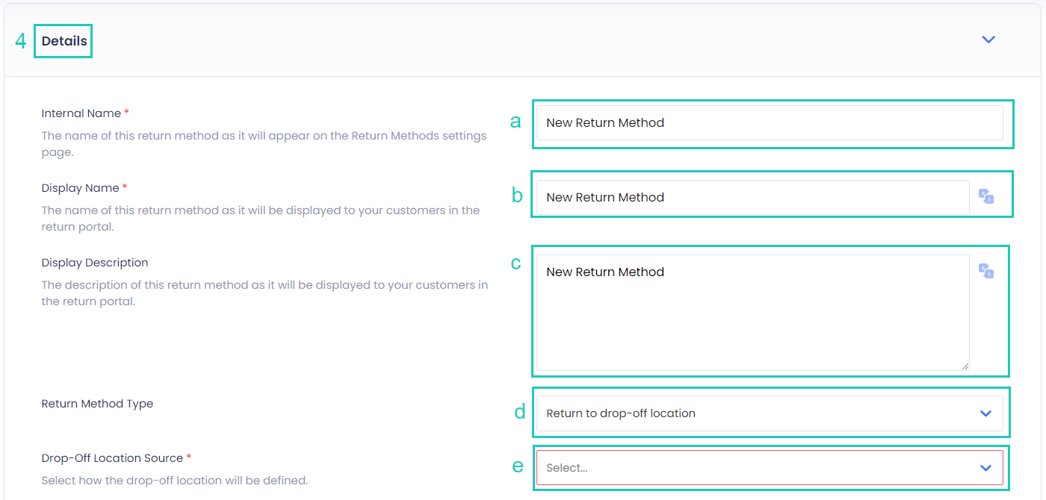Click the Return Method Type label
This screenshot has width=1046, height=500.
97,404
